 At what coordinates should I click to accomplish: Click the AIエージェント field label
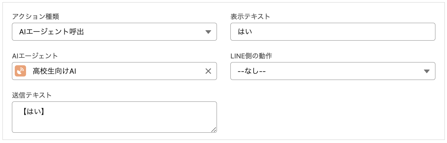click(x=35, y=56)
